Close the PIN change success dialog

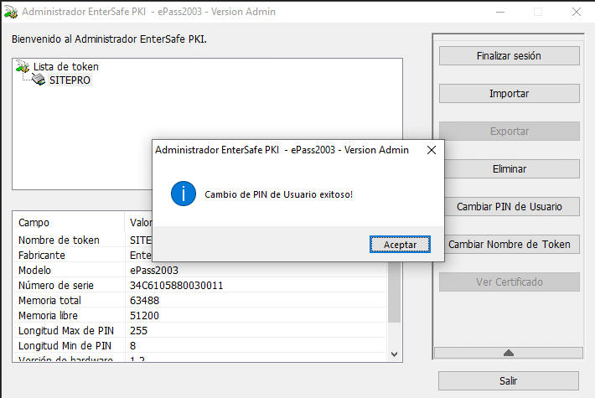point(432,150)
